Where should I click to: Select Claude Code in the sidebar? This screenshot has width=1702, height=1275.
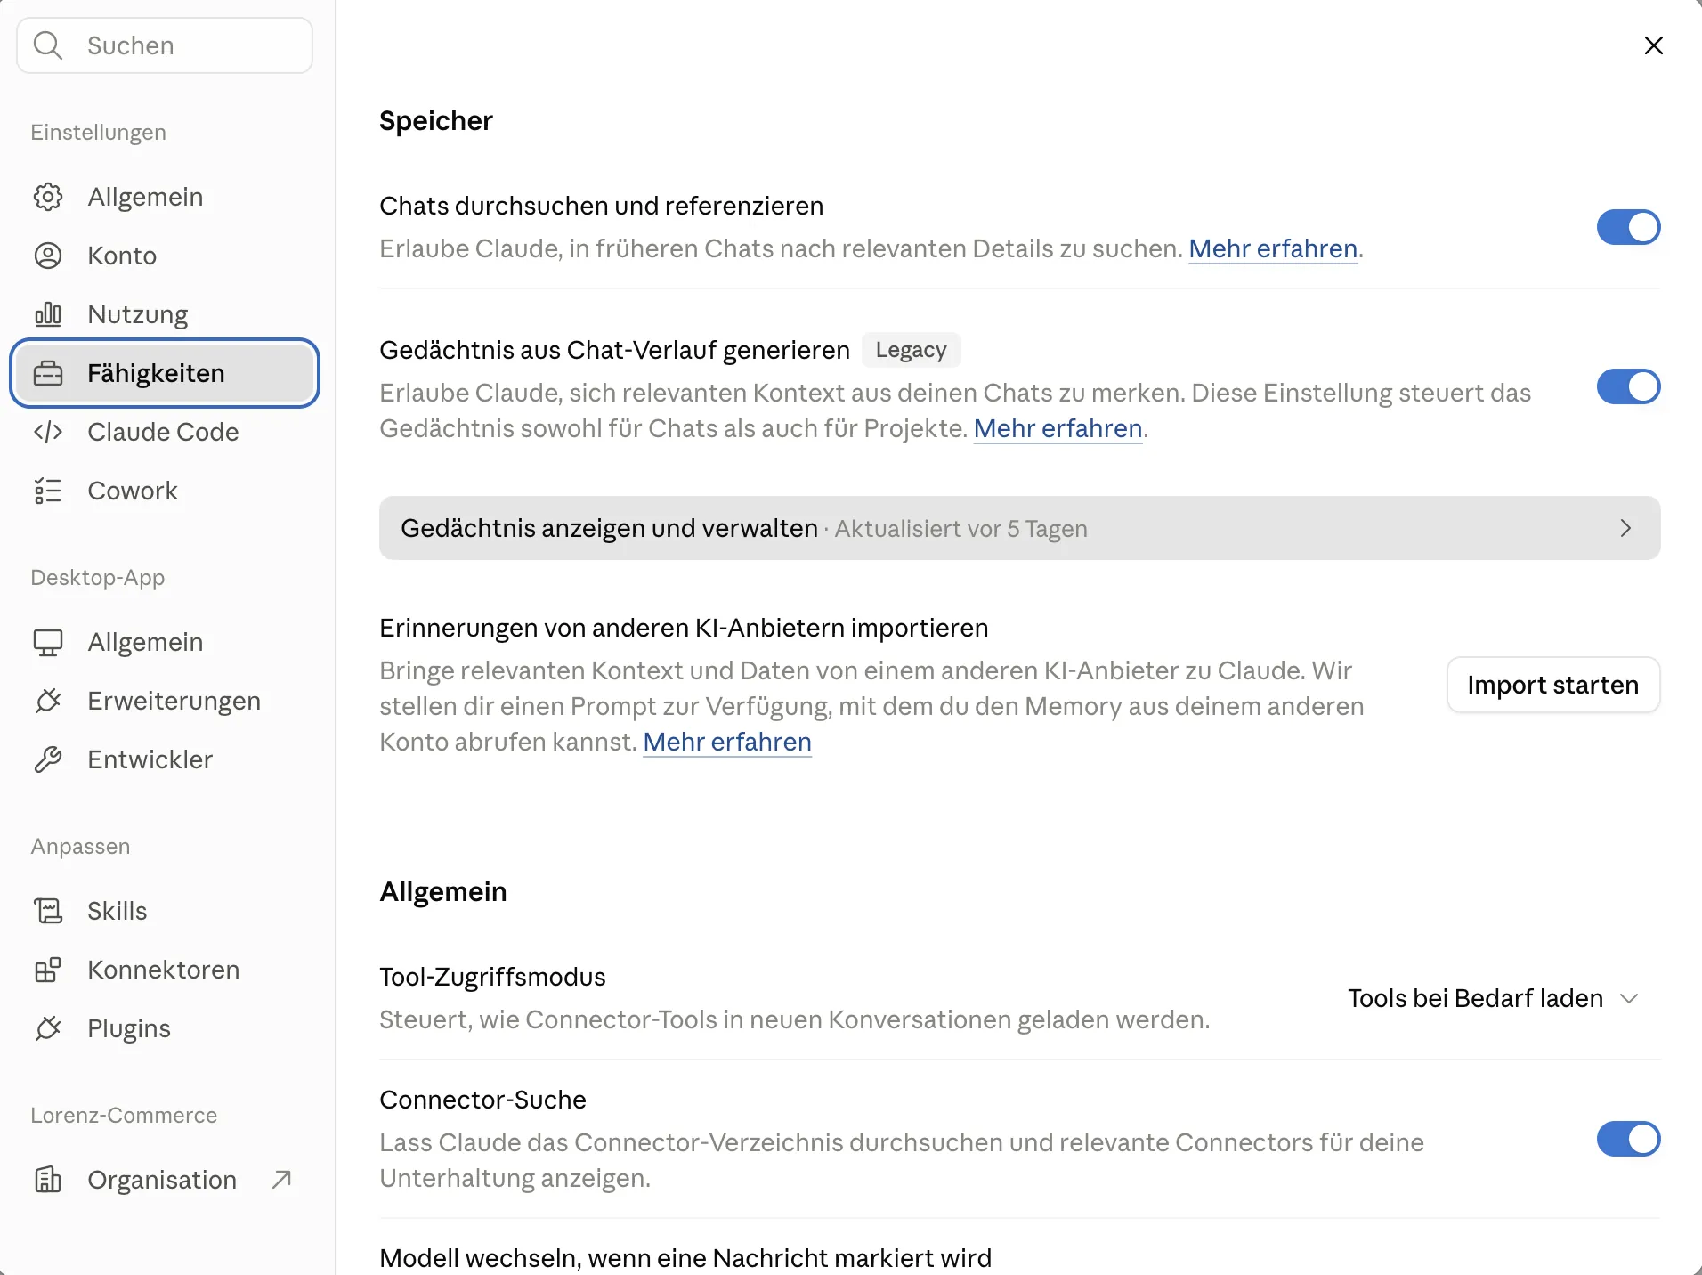point(165,432)
